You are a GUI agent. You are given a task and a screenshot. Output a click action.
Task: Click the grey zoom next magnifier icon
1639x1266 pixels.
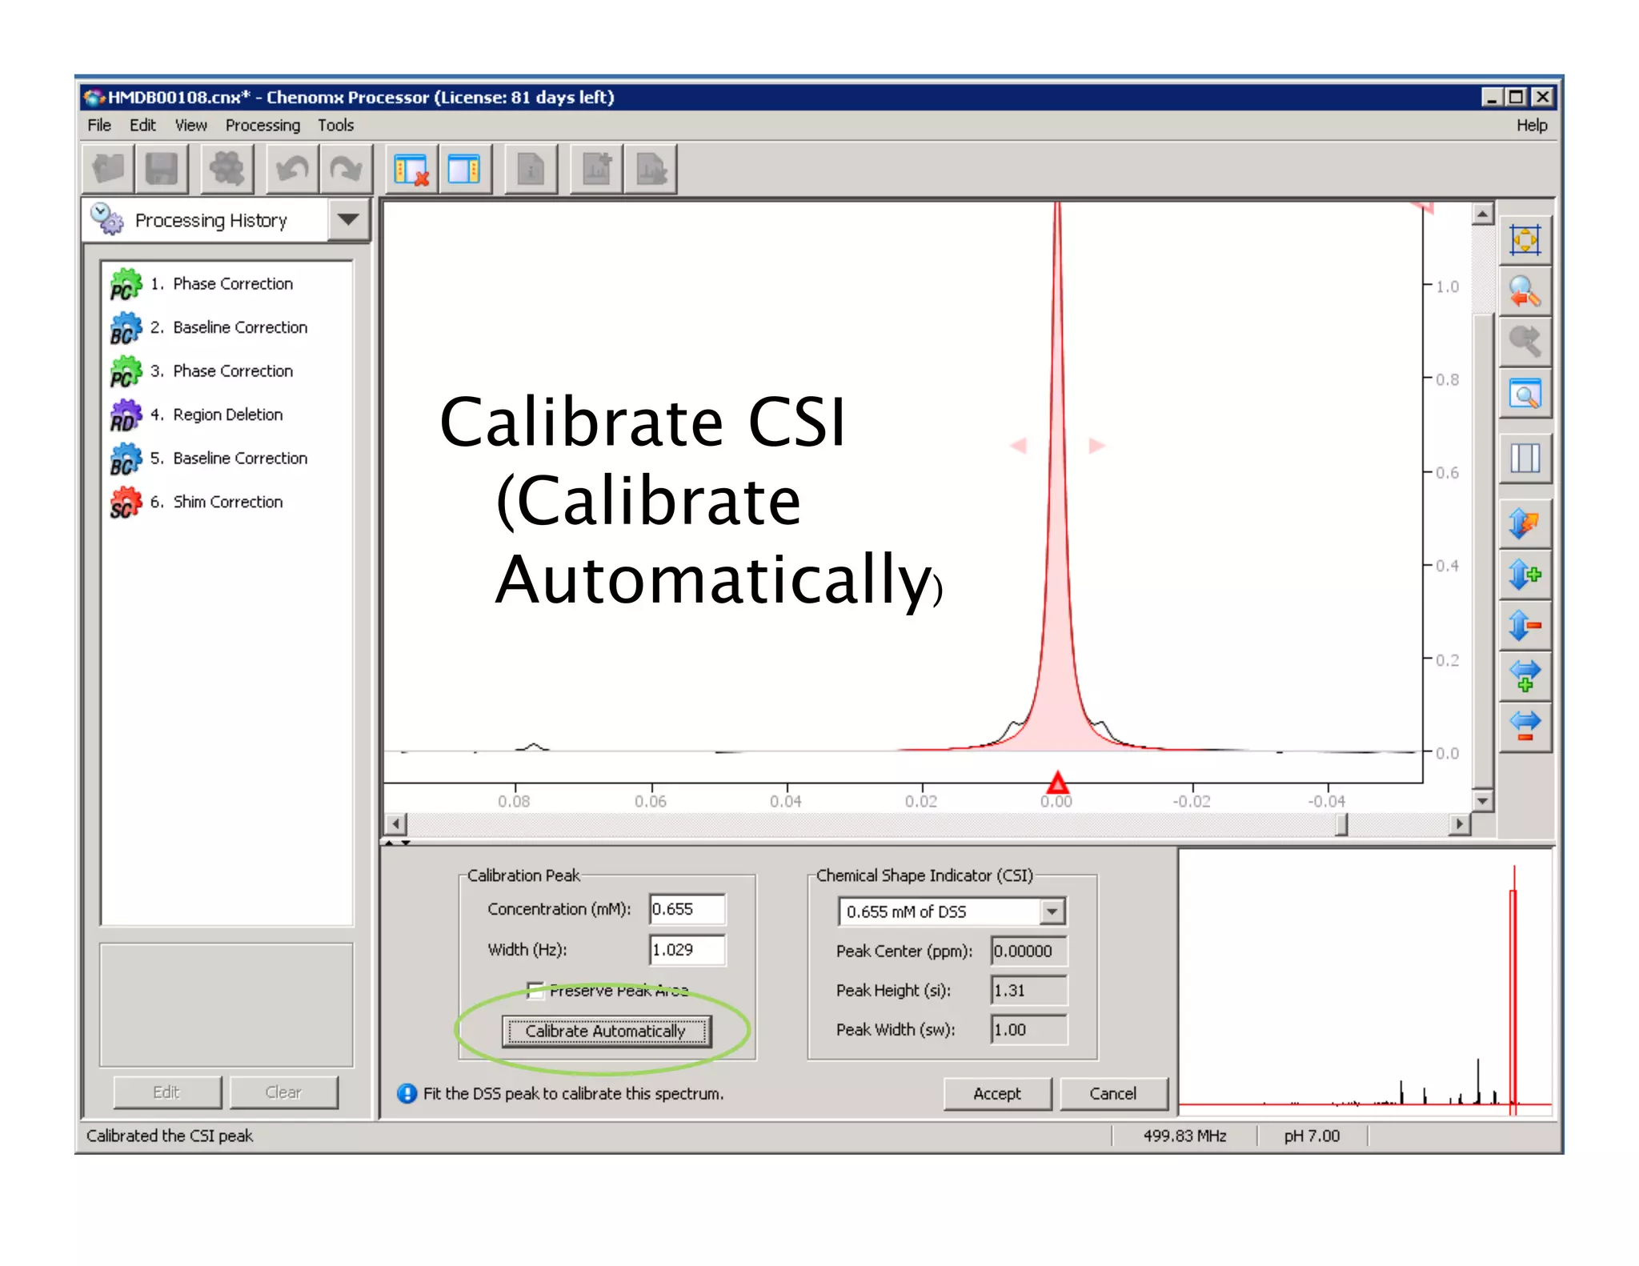click(x=1525, y=342)
